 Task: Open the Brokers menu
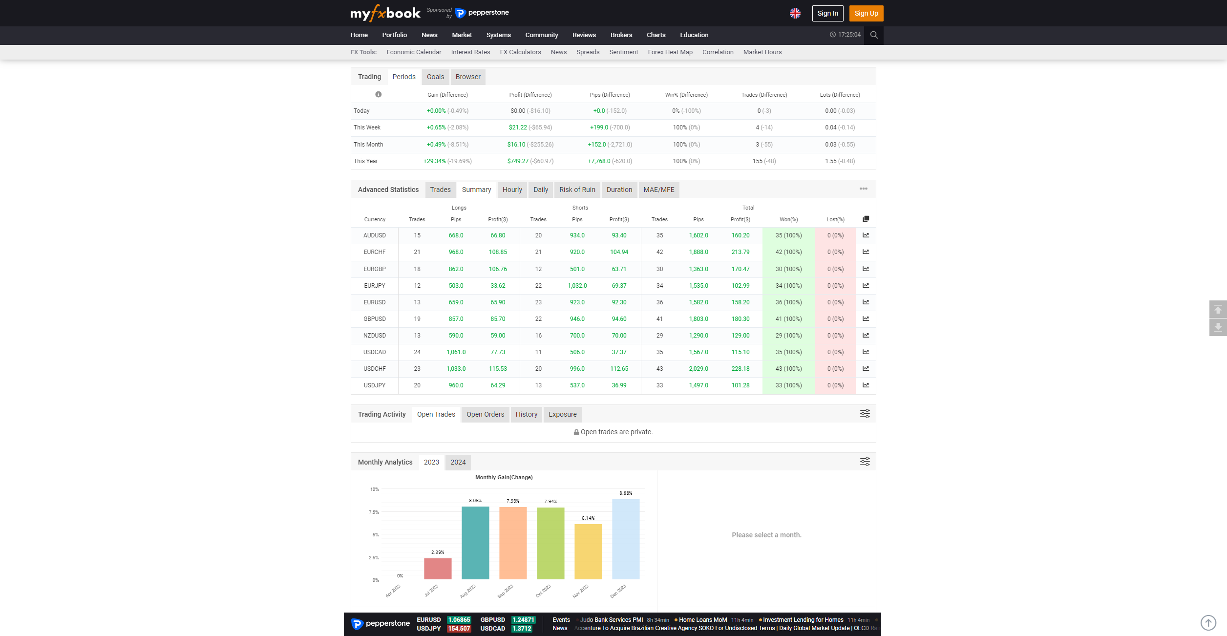pos(621,35)
